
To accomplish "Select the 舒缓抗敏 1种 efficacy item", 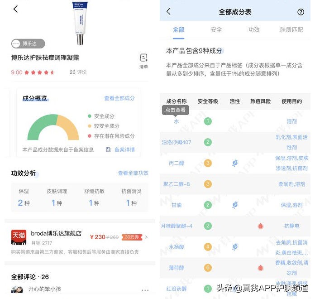I will [94, 198].
